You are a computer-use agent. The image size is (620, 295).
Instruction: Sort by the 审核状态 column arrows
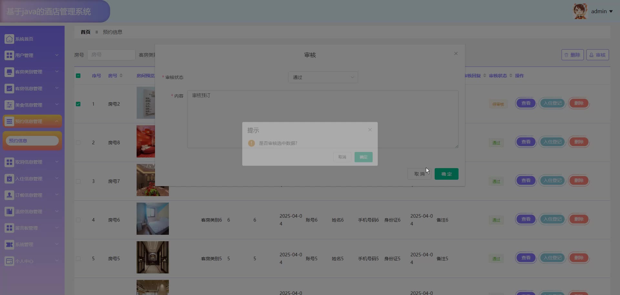coord(511,76)
